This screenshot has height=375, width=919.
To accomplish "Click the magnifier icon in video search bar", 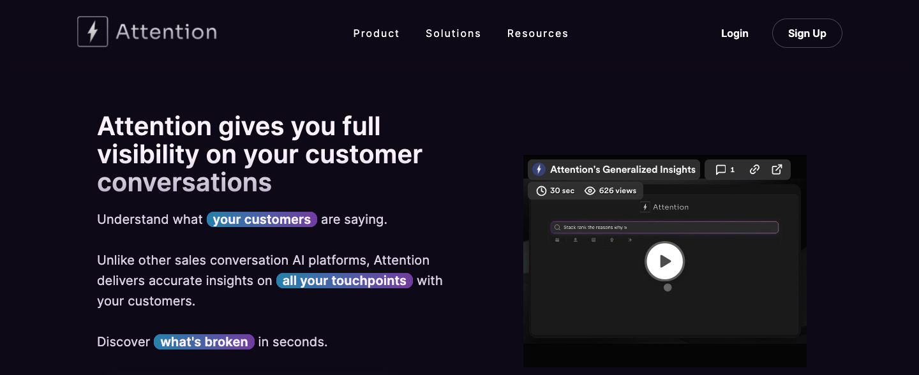I will (557, 228).
